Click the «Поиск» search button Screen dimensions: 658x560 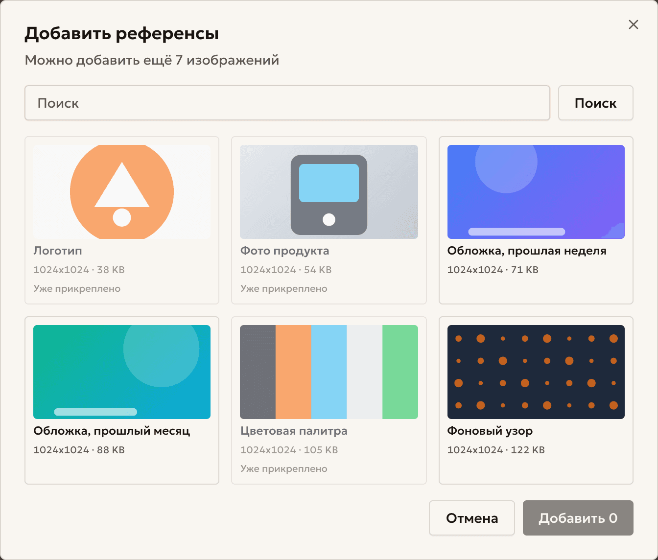pos(595,103)
